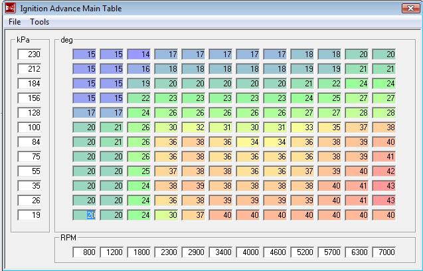The image size is (423, 271).
Task: Select the 37 cell at 55 kPa, 2300 RPM
Action: point(166,171)
